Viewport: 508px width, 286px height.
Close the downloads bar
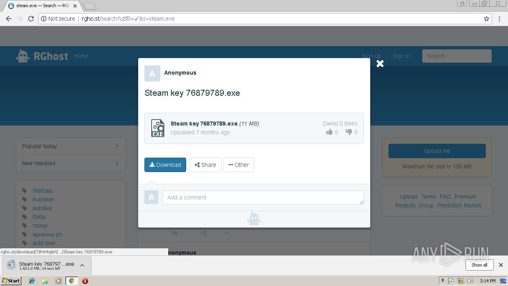tap(501, 265)
